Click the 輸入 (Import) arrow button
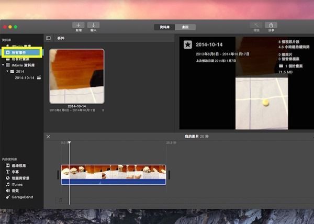Screen dimensions: 314x224 93,25
